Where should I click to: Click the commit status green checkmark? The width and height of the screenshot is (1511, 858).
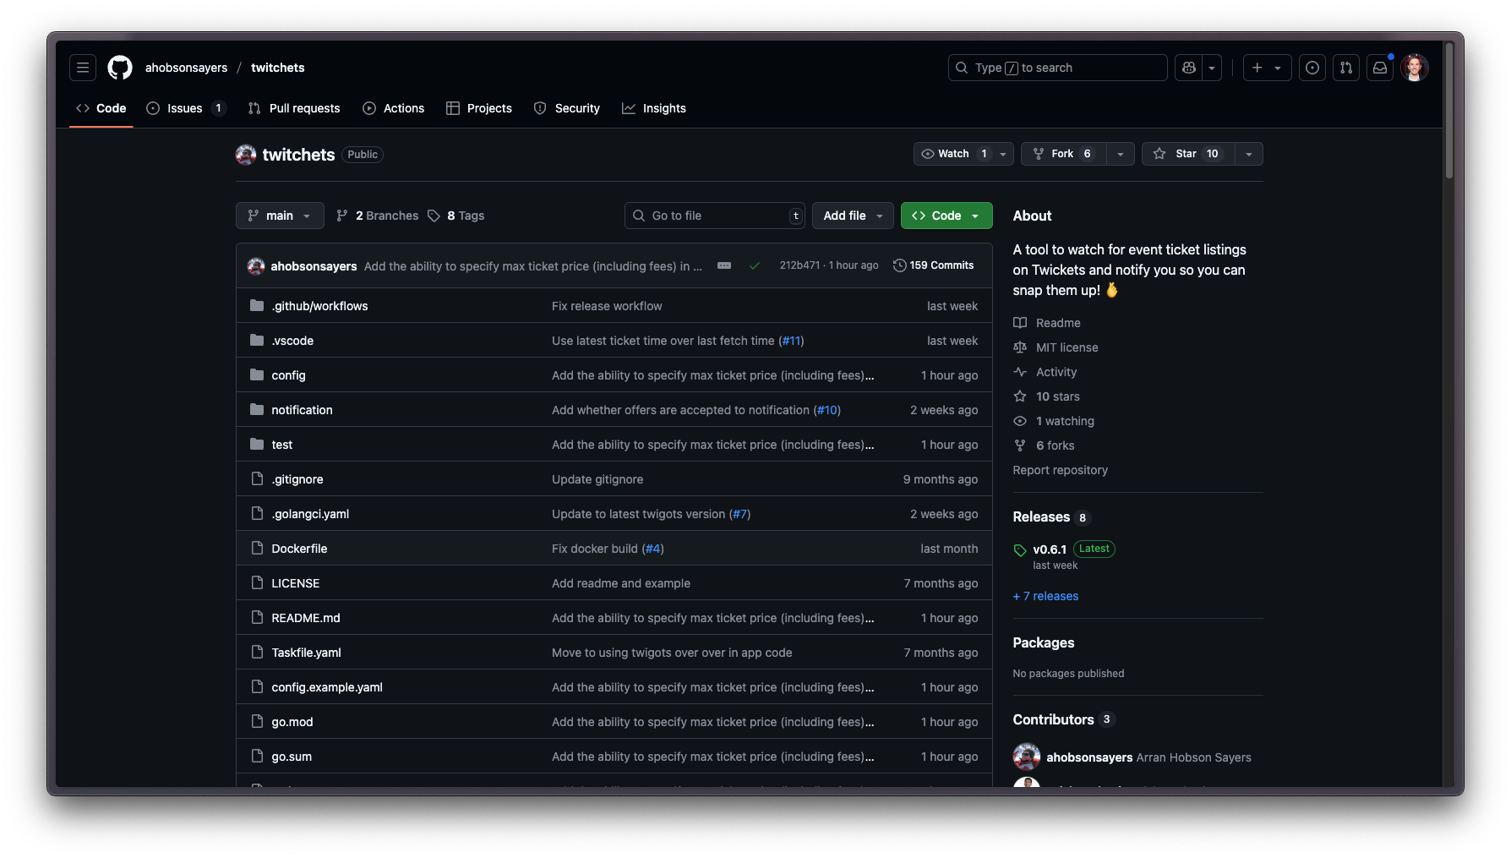[755, 265]
